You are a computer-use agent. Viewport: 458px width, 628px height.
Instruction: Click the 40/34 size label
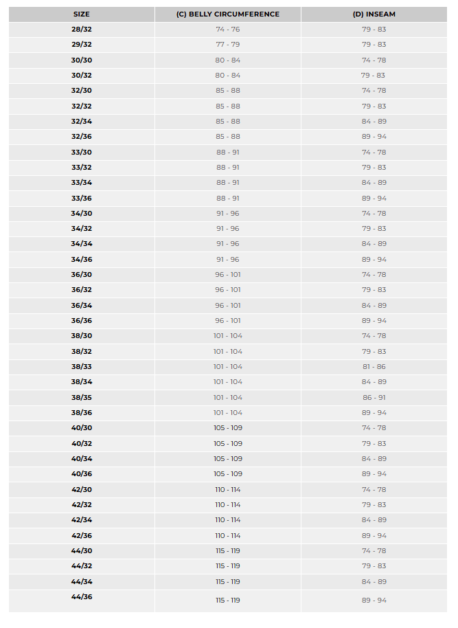click(x=82, y=459)
